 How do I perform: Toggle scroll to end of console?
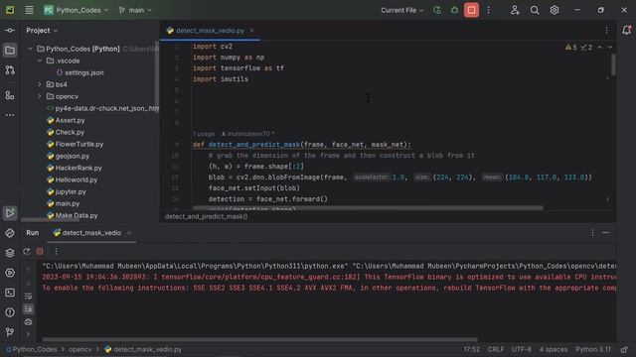28,309
